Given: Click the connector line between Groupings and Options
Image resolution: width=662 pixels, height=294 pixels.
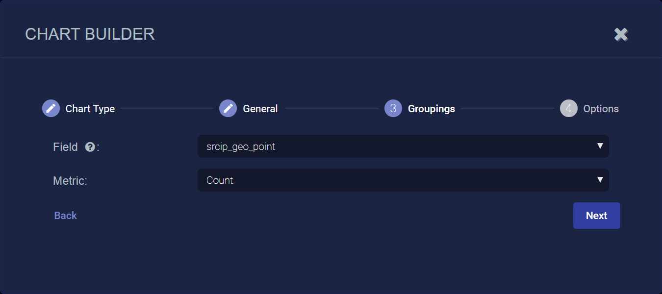Looking at the screenshot, I should (x=507, y=108).
